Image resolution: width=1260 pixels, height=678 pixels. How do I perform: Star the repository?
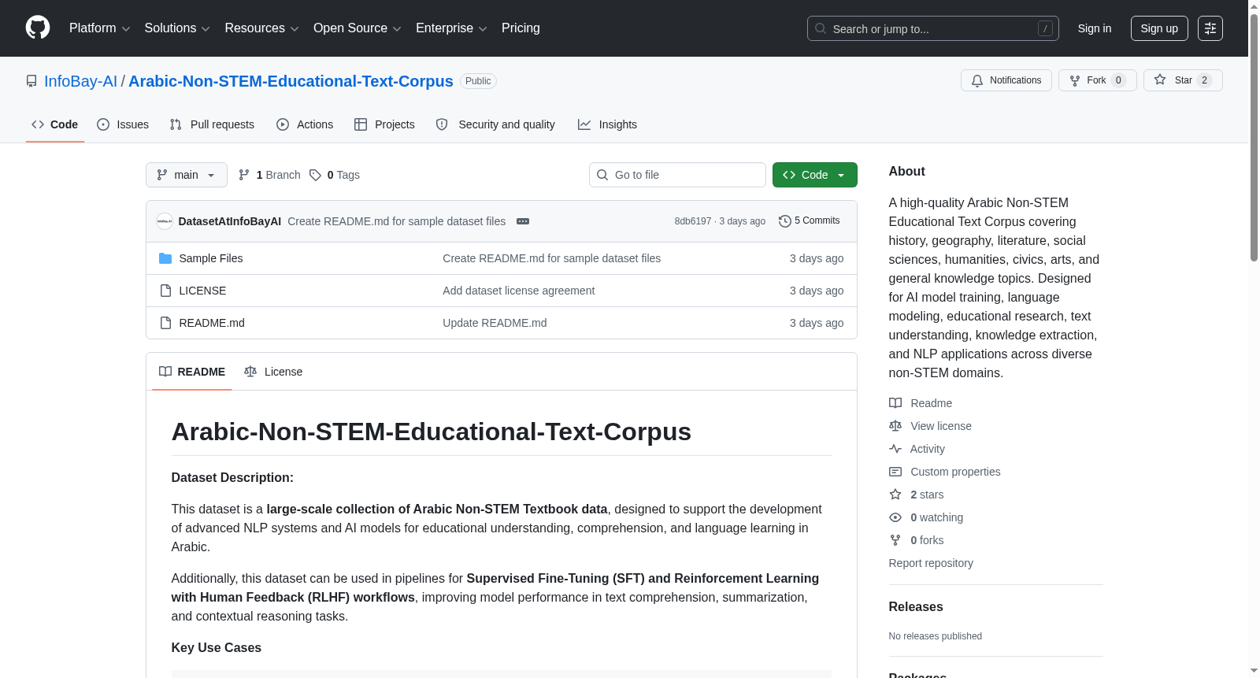tap(1183, 80)
